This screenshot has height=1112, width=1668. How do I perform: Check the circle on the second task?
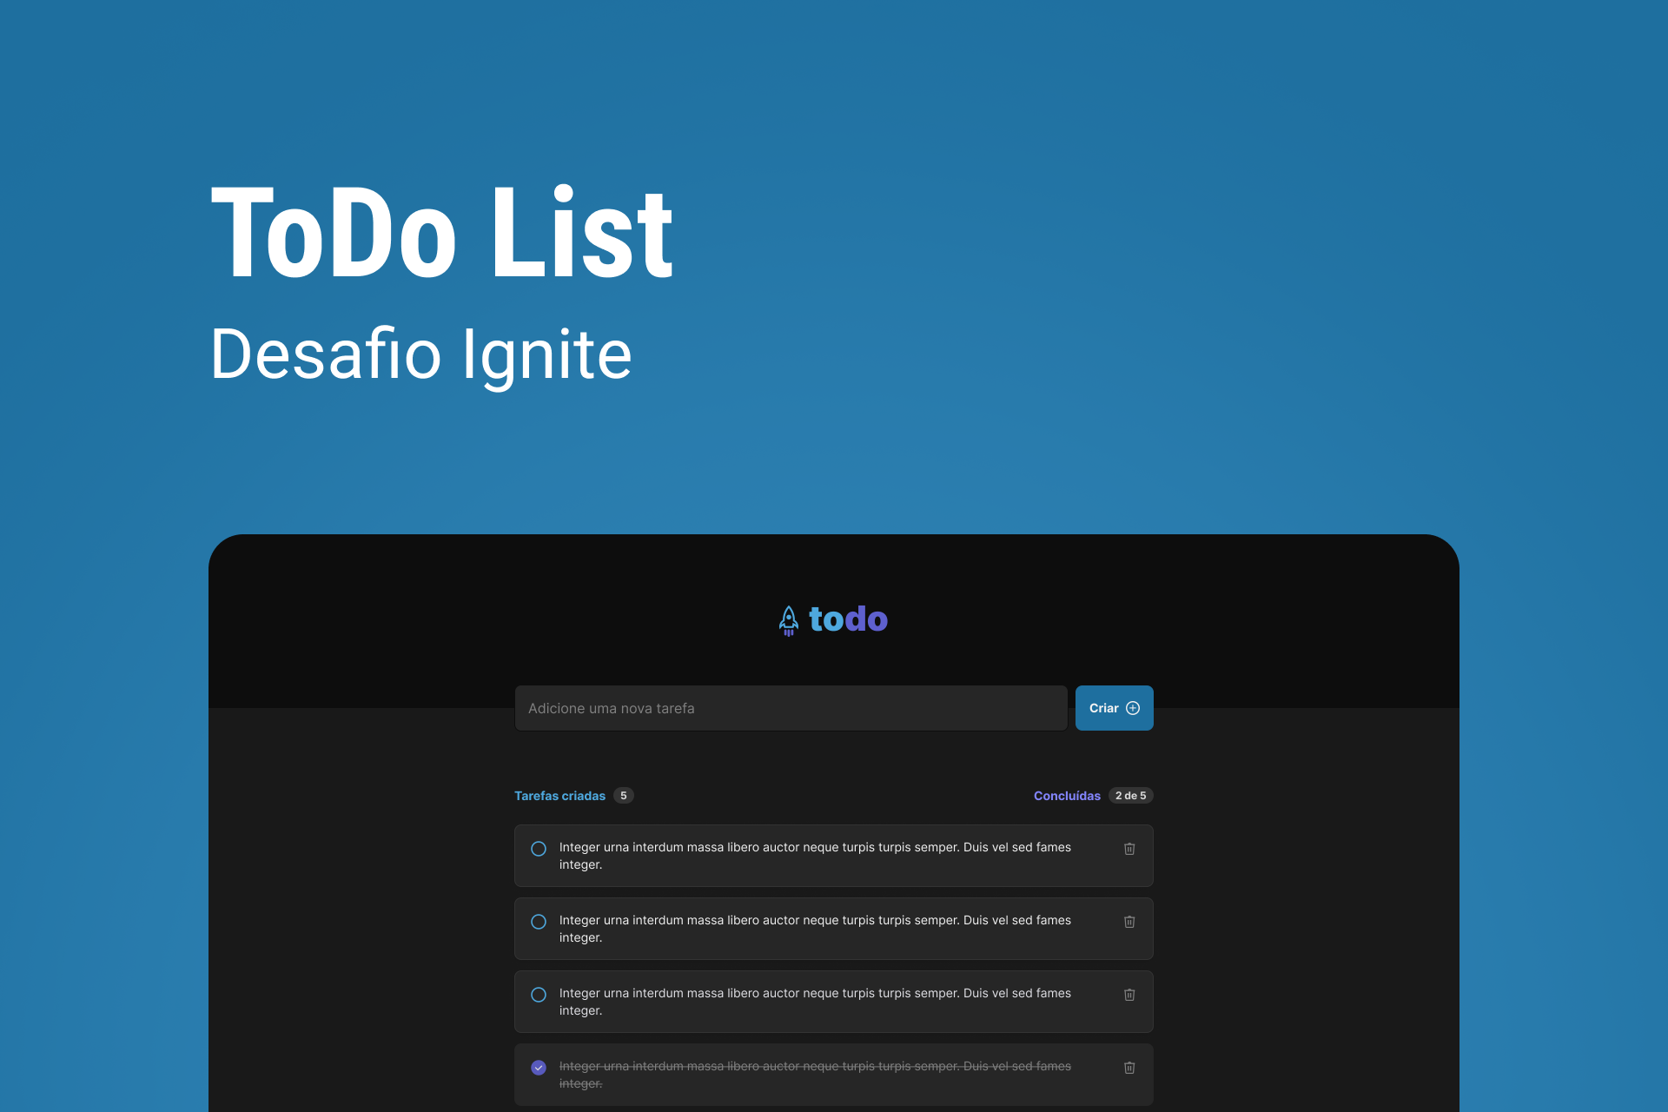[x=538, y=922]
